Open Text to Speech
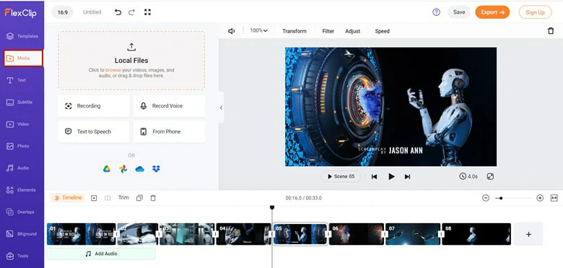Image resolution: width=563 pixels, height=268 pixels. pos(94,131)
